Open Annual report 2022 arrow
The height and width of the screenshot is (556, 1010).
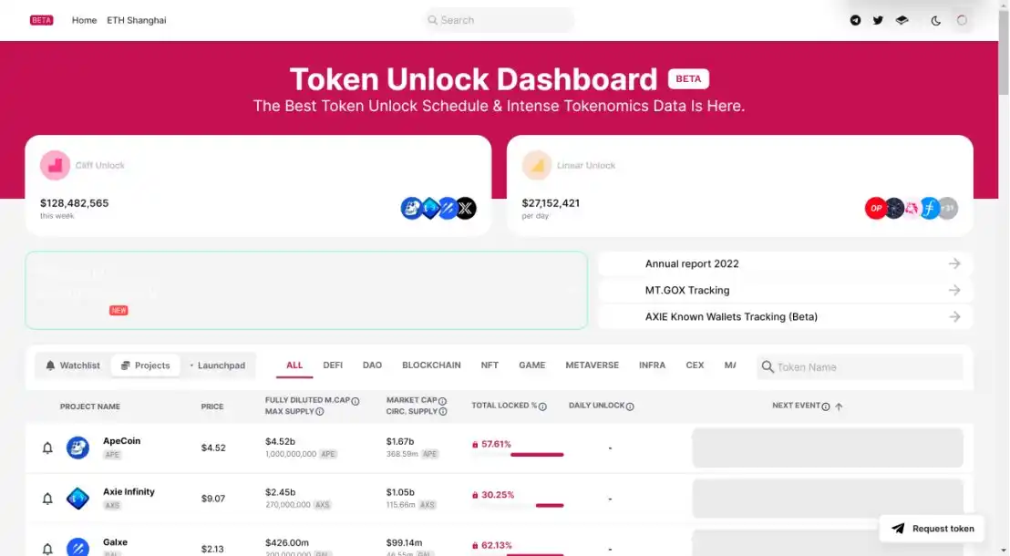954,263
